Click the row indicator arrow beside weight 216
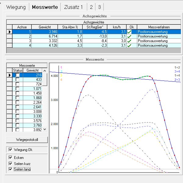Viewport: 183px width, 183px height. [9, 75]
